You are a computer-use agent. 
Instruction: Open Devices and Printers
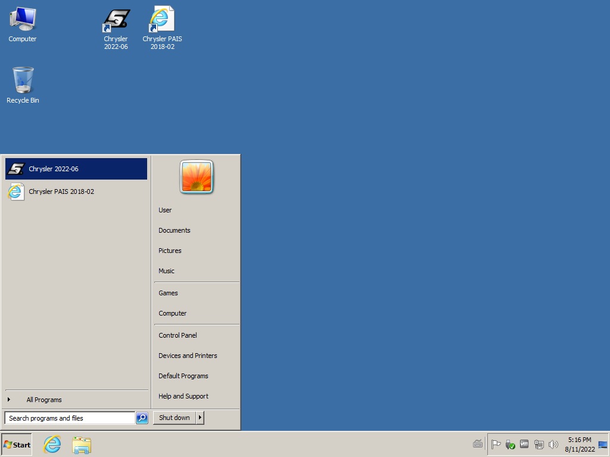point(188,356)
